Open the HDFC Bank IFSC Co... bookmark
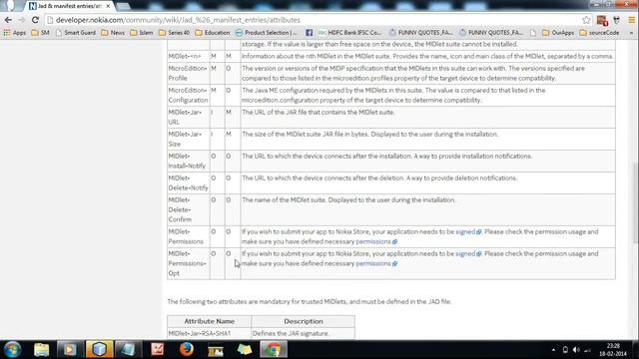The image size is (639, 359). (349, 33)
